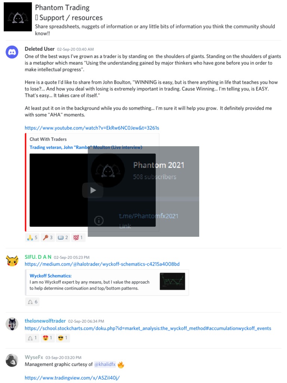
Task: Open the medium.com Wyckoff schematics link
Action: point(102,264)
